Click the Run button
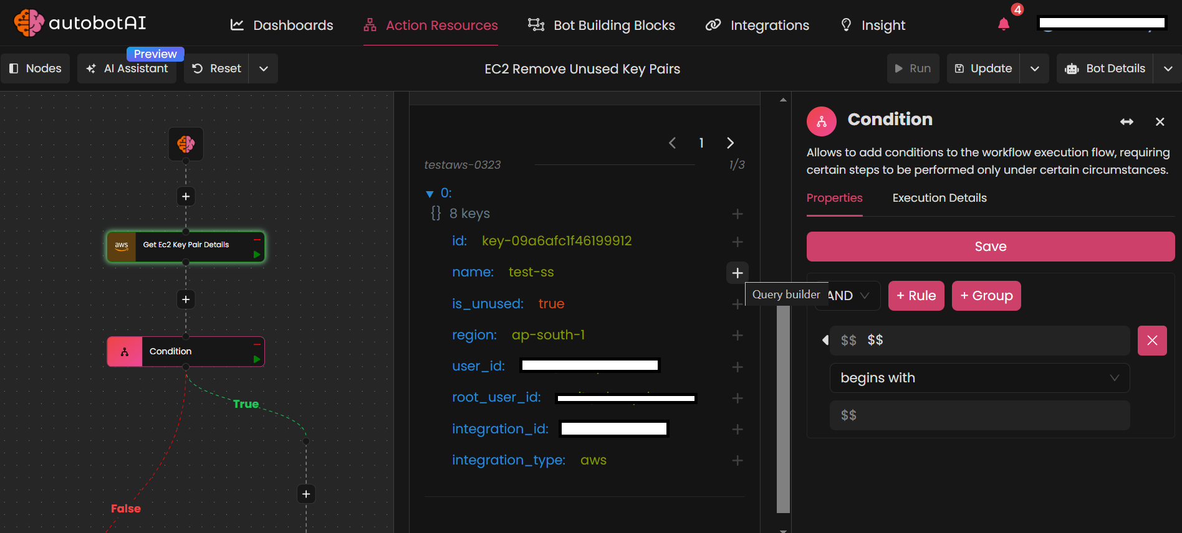This screenshot has height=533, width=1182. click(913, 68)
